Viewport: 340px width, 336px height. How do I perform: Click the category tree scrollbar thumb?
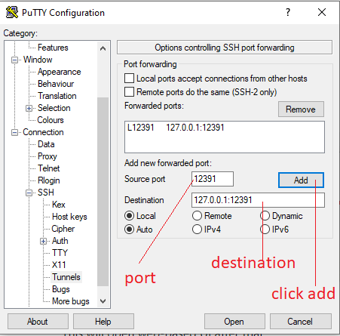coord(103,191)
